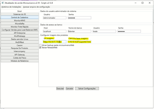154x109 pixels.
Task: Focus the Caminho base imagens field
Action: tap(79, 42)
